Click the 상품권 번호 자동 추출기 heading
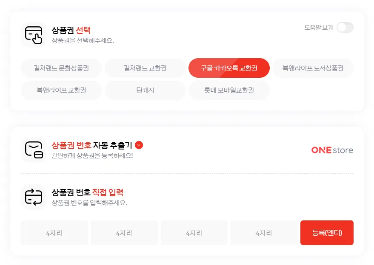 click(91, 145)
